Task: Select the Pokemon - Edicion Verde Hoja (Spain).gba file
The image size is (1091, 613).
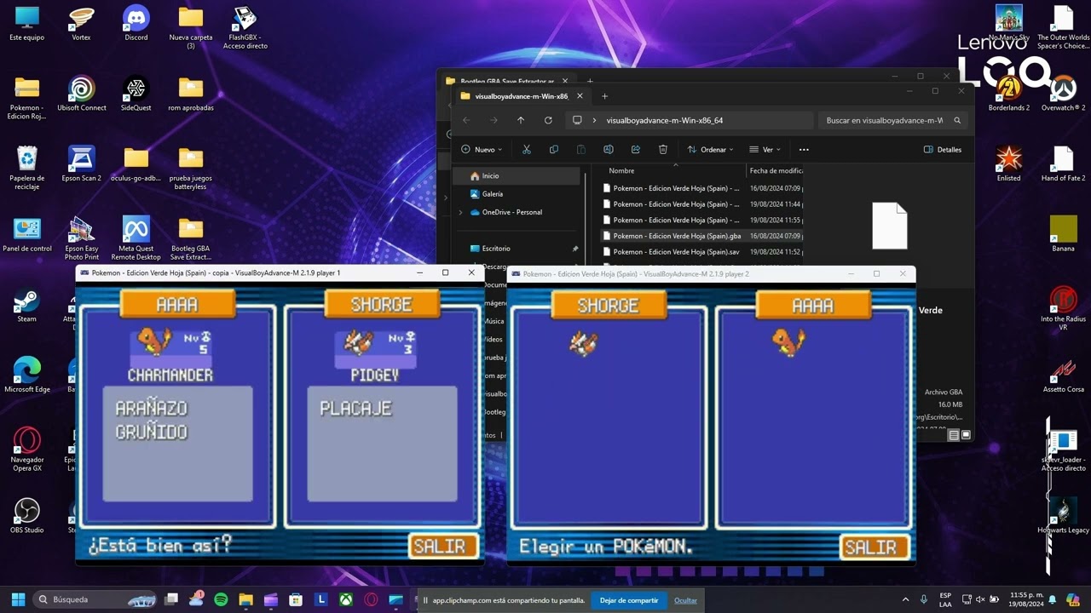Action: (701, 236)
